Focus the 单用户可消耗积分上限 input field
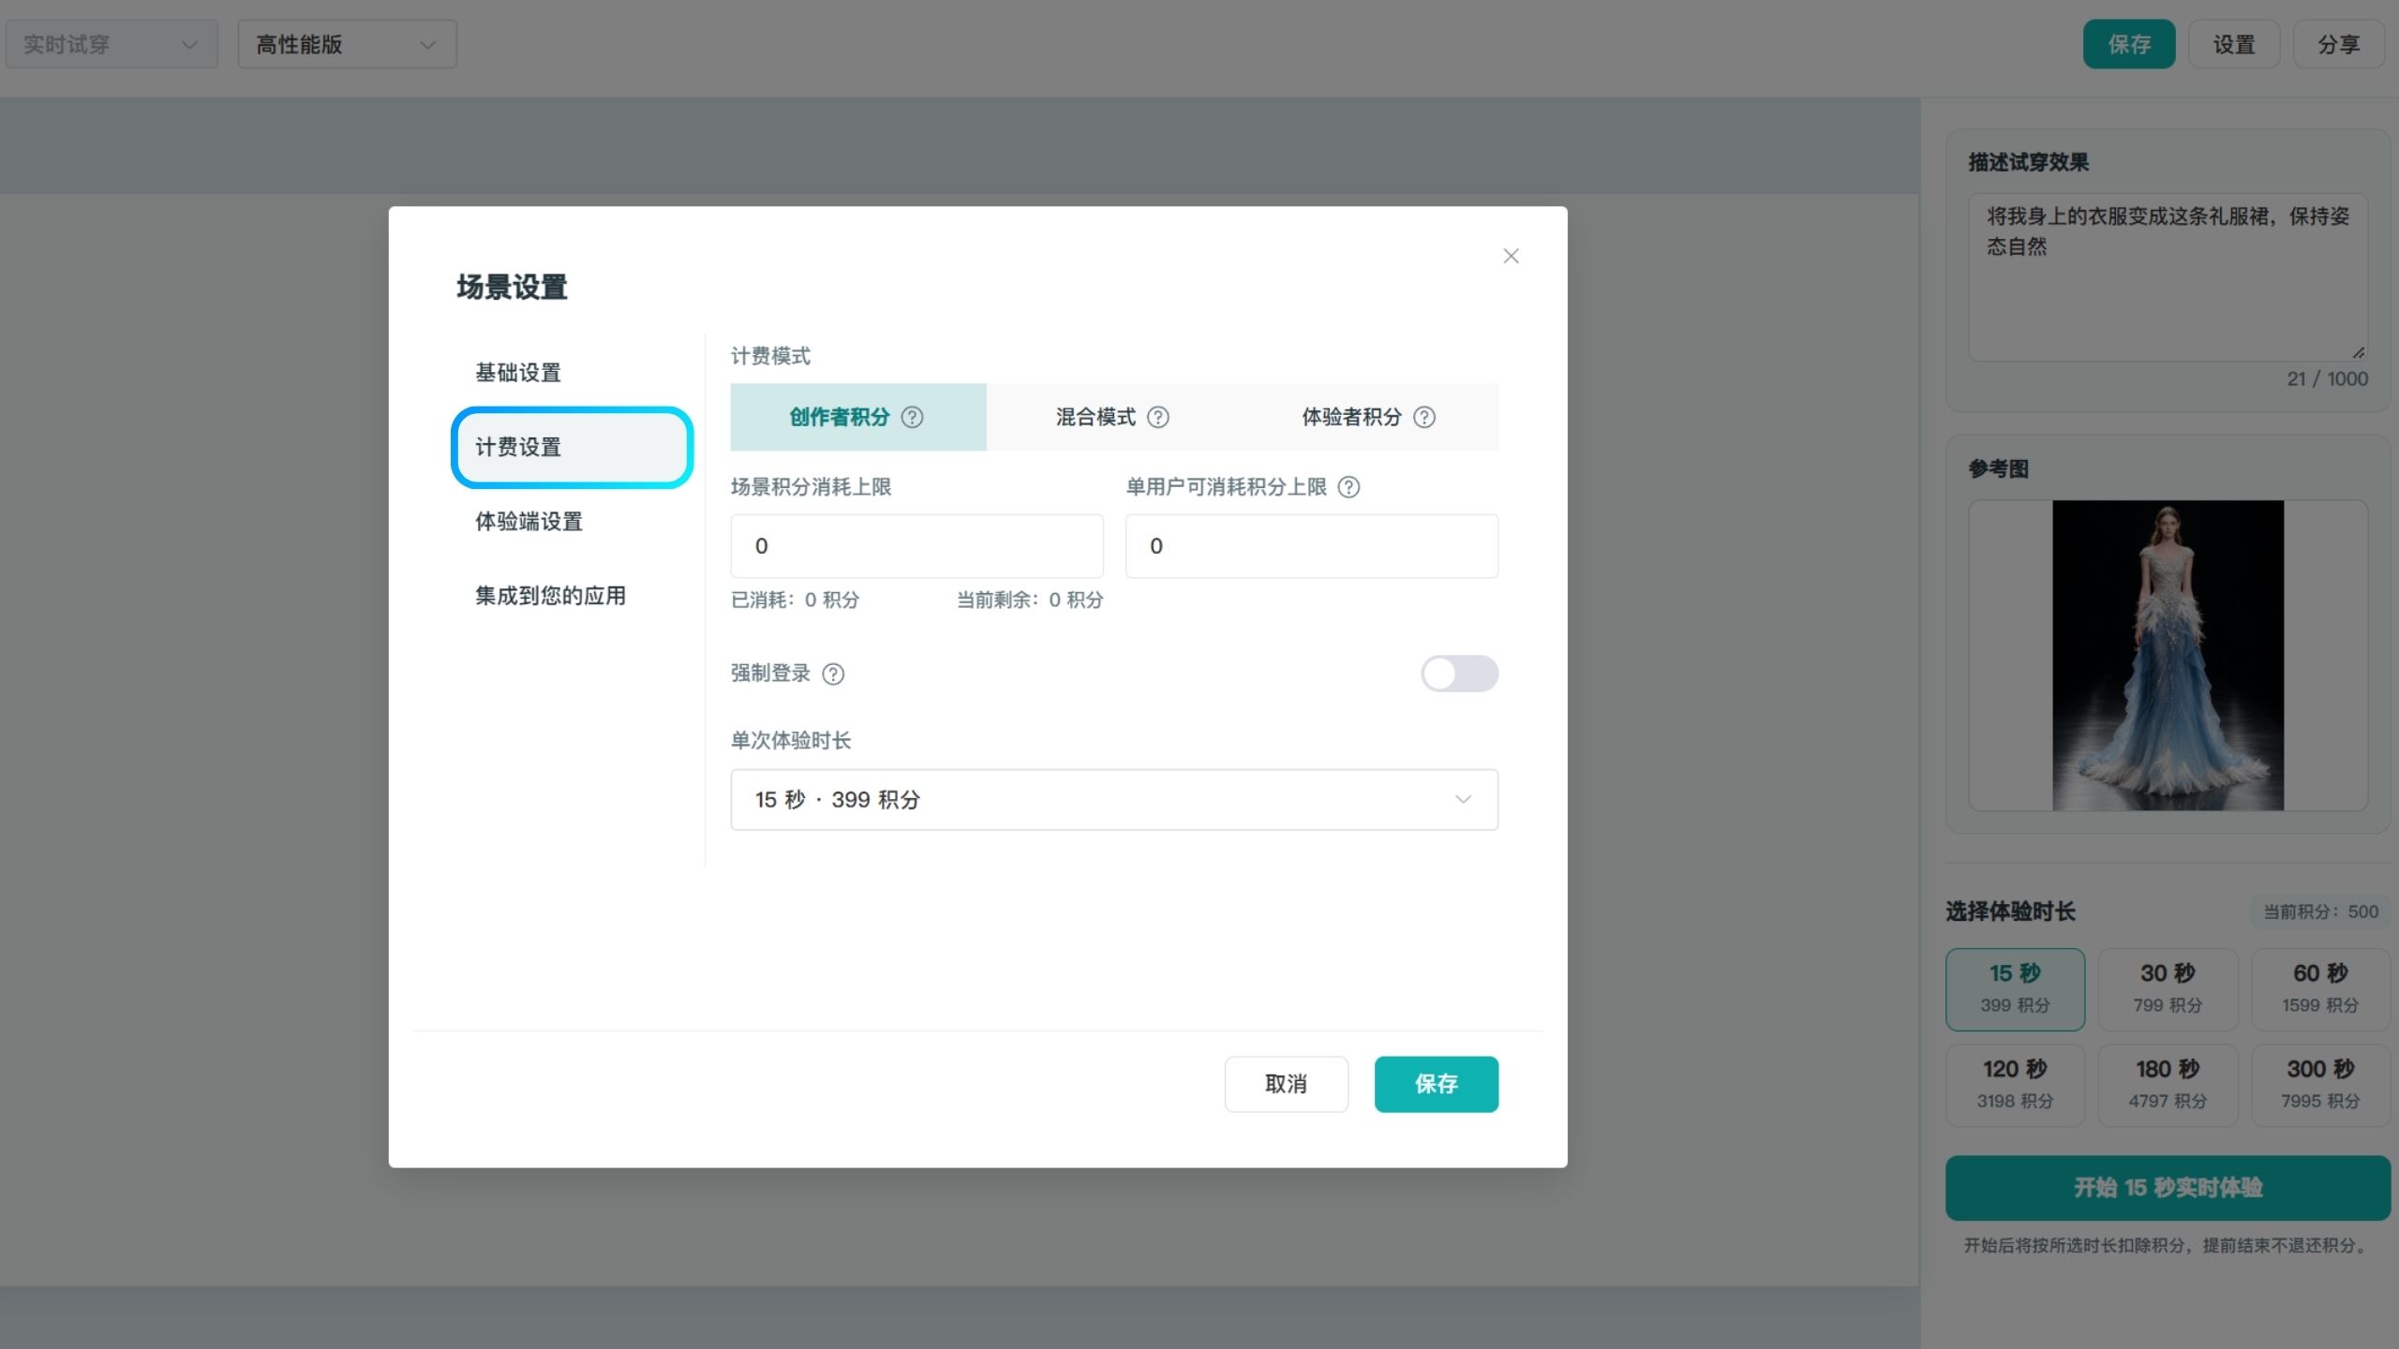 [1312, 546]
